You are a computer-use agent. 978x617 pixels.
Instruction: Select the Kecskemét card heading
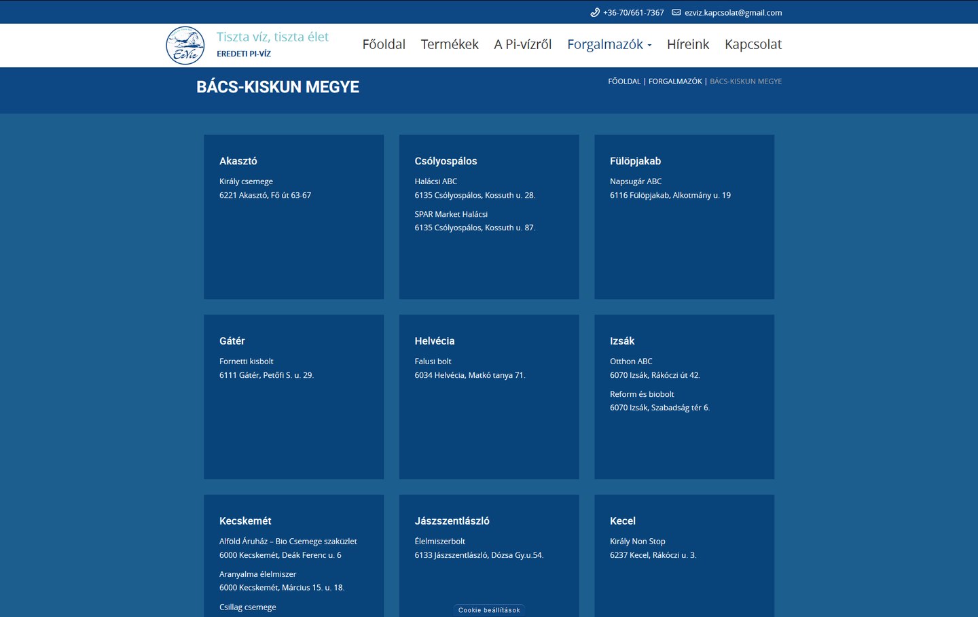click(245, 521)
